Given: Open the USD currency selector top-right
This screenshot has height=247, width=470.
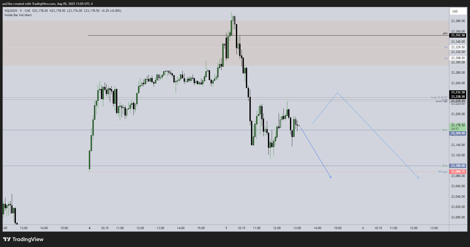Looking at the screenshot, I should (458, 11).
